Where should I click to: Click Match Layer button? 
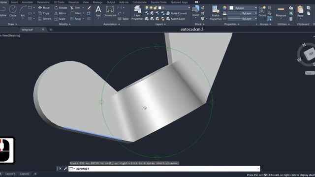tap(176, 19)
